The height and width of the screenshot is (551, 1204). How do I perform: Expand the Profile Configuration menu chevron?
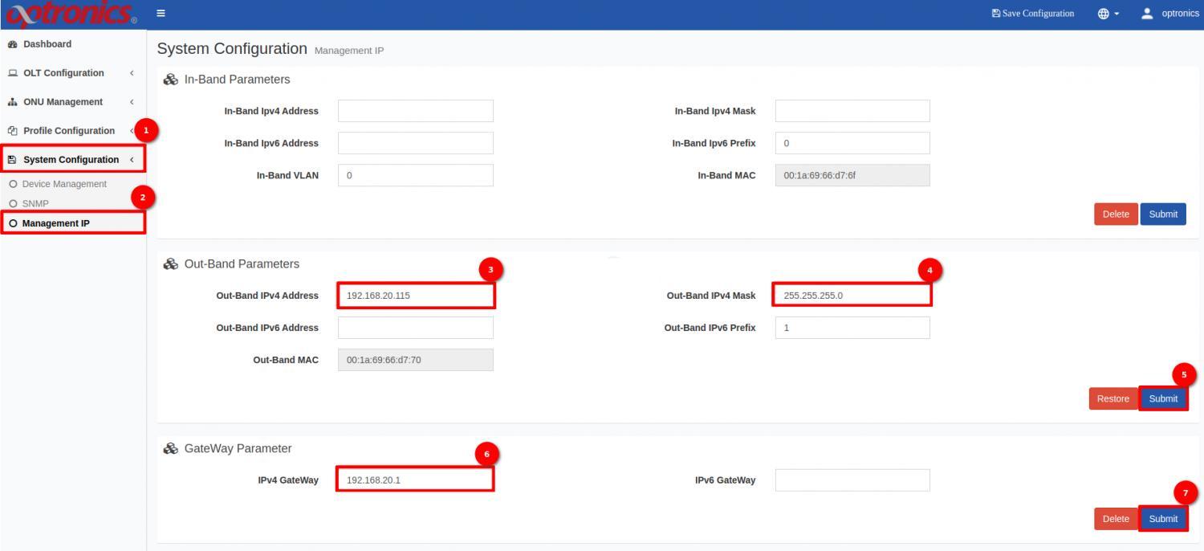(x=132, y=130)
